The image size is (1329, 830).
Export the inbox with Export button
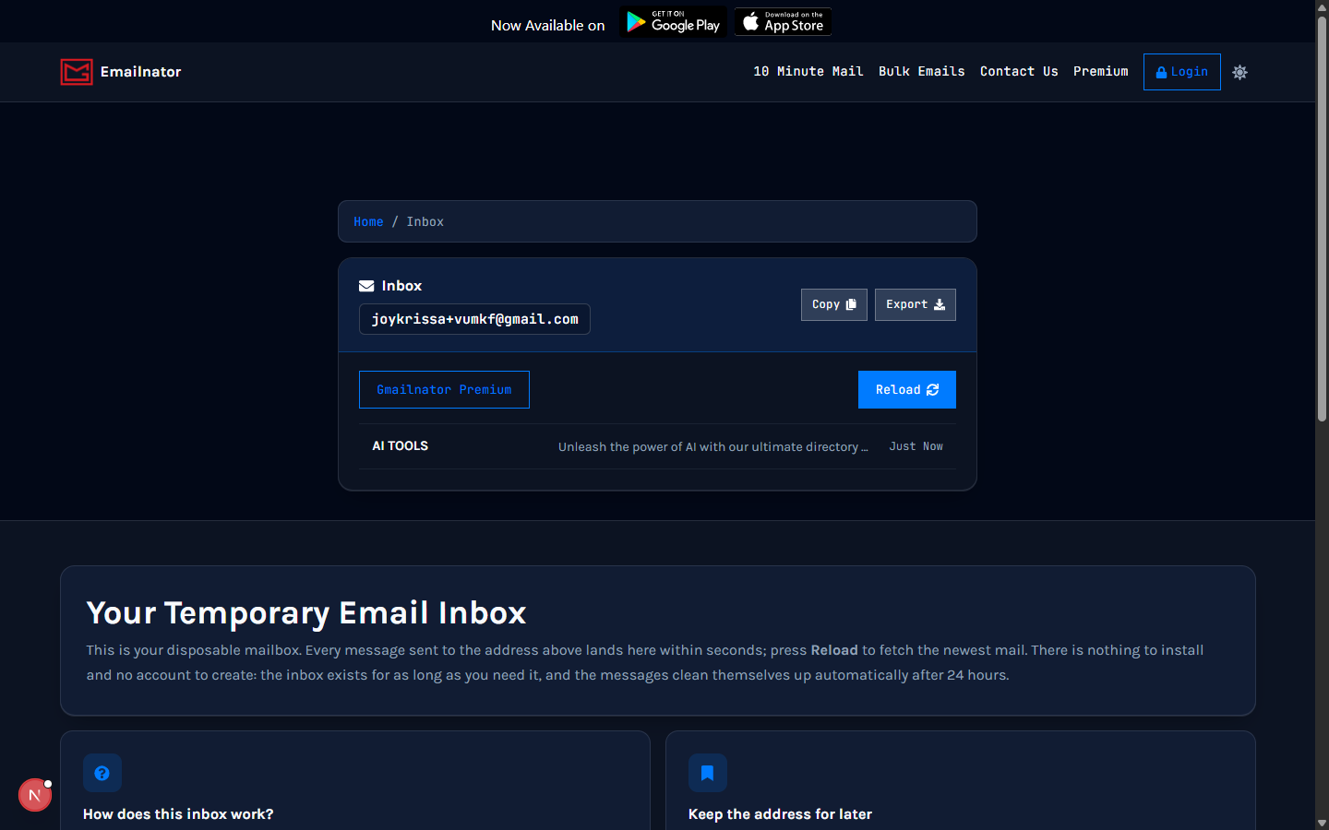(x=916, y=304)
